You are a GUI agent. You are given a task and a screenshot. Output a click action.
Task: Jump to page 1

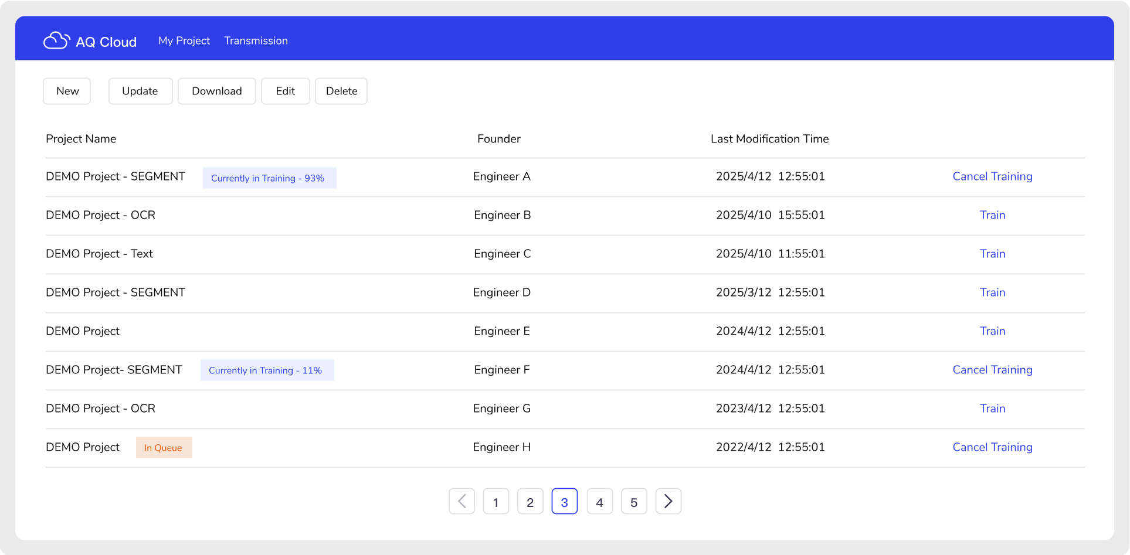[x=496, y=502]
